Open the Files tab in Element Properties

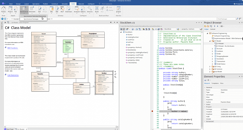coord(222,83)
